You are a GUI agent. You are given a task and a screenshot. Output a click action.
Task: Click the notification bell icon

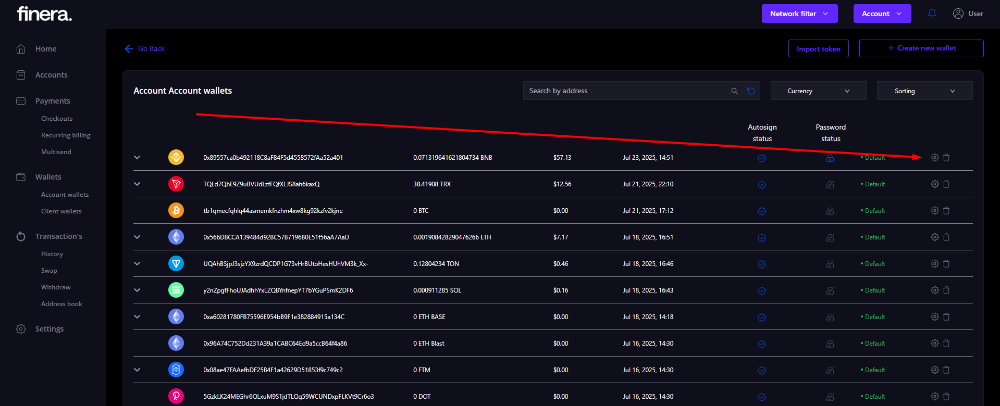click(x=932, y=14)
